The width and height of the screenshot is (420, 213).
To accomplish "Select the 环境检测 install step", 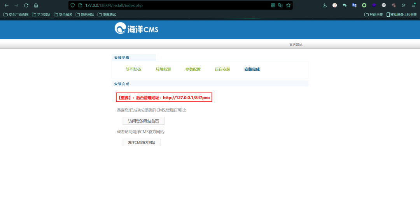I will tap(163, 69).
